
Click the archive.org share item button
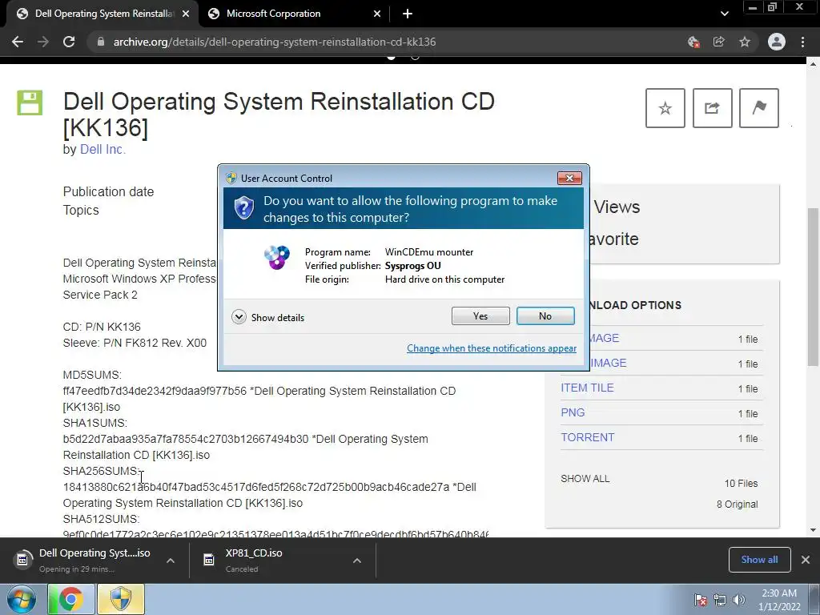pos(712,108)
